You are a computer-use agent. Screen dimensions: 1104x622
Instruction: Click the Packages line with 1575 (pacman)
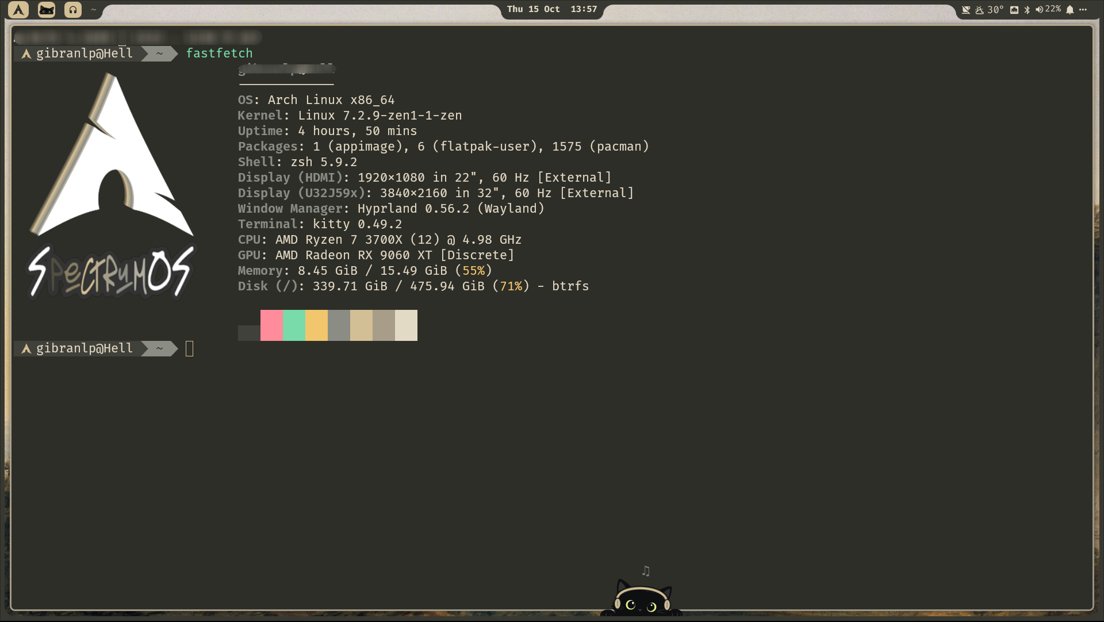[x=443, y=147]
